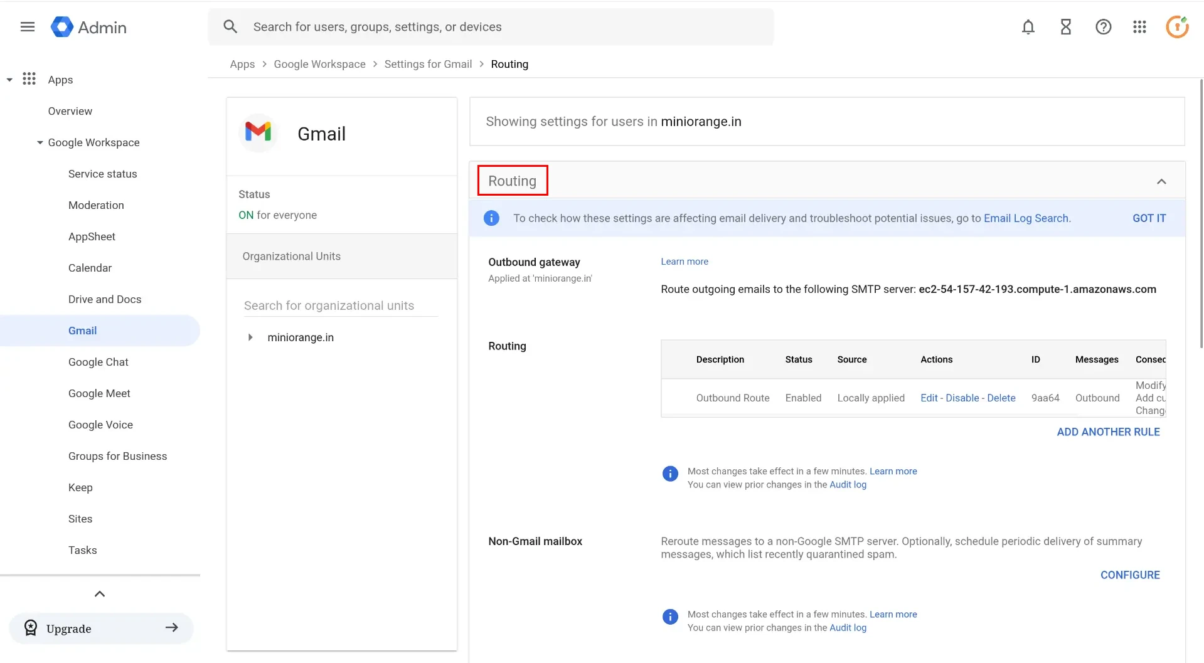This screenshot has width=1204, height=663.
Task: Click the search magnifier icon
Action: tap(231, 26)
